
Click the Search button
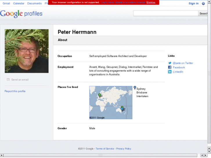(x=203, y=13)
